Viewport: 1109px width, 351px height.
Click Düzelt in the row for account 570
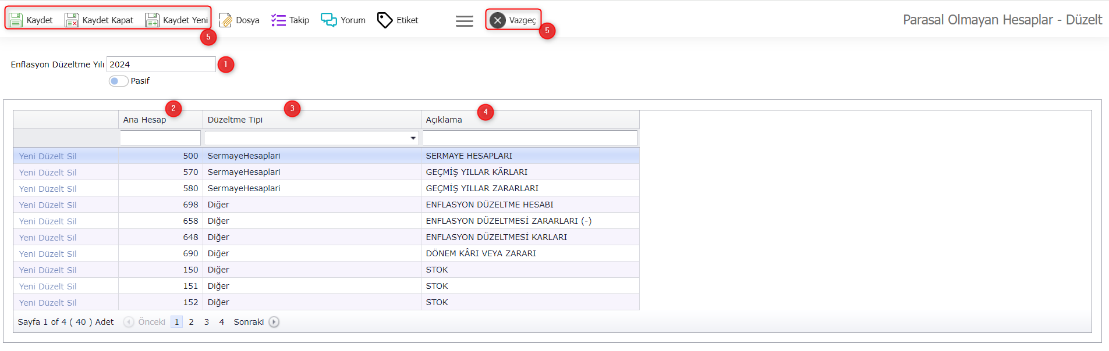[x=51, y=173]
